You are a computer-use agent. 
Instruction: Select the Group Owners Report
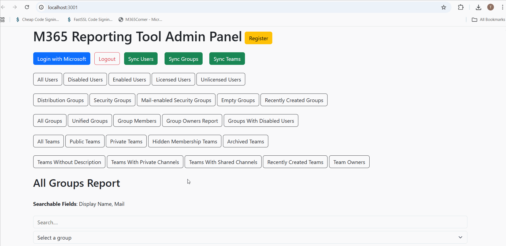point(192,121)
